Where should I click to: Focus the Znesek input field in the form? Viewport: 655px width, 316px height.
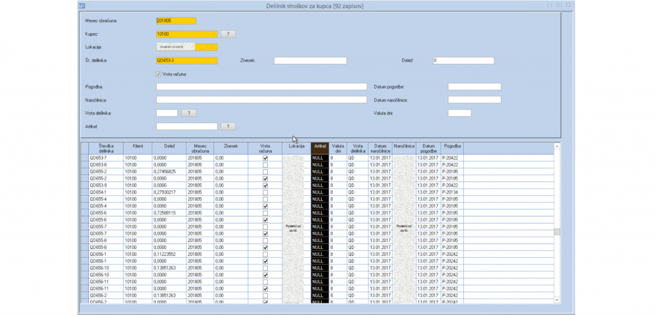[x=310, y=61]
